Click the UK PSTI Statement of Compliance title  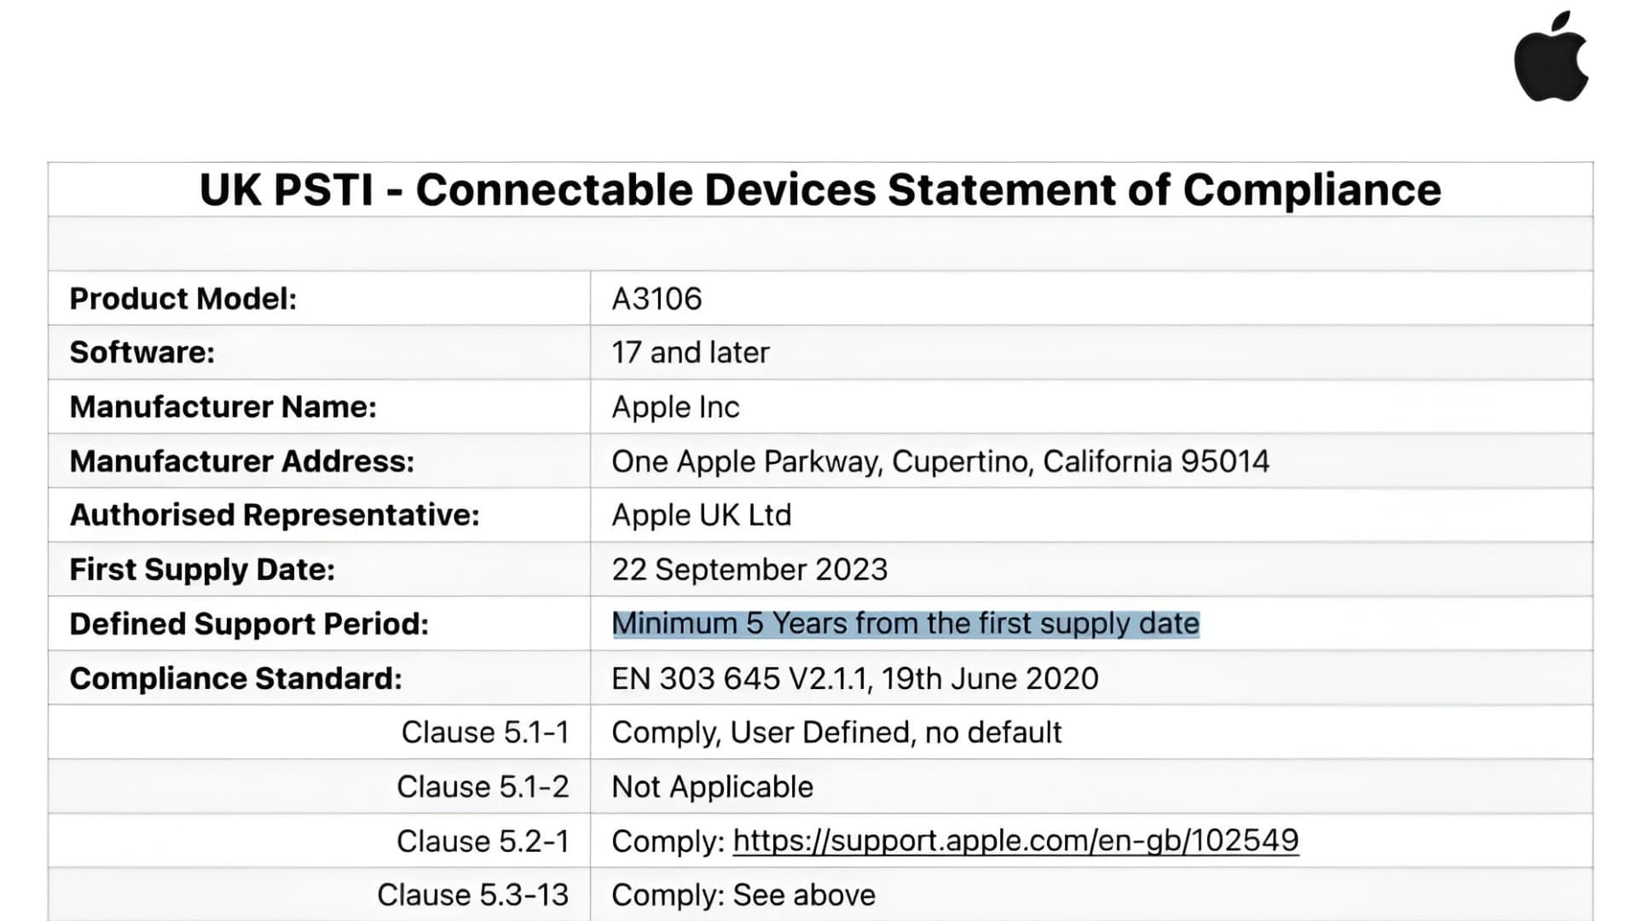pos(819,189)
